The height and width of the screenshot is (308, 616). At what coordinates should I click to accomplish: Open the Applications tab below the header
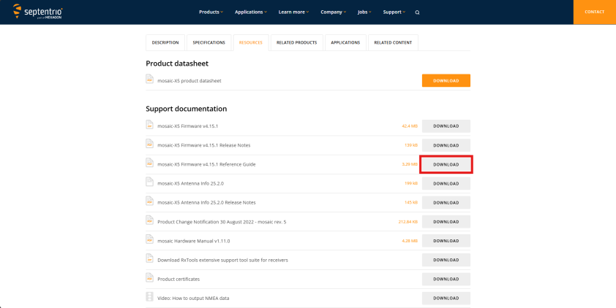345,42
